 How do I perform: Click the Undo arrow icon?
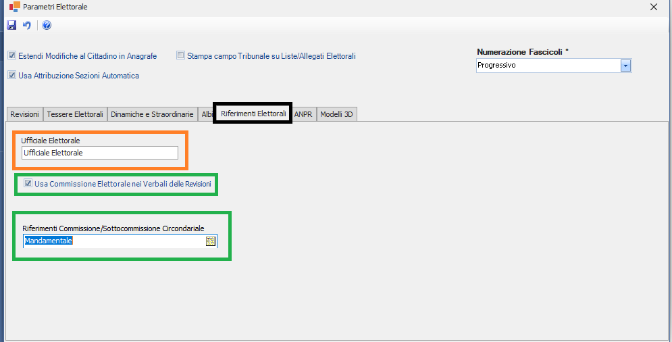(27, 26)
